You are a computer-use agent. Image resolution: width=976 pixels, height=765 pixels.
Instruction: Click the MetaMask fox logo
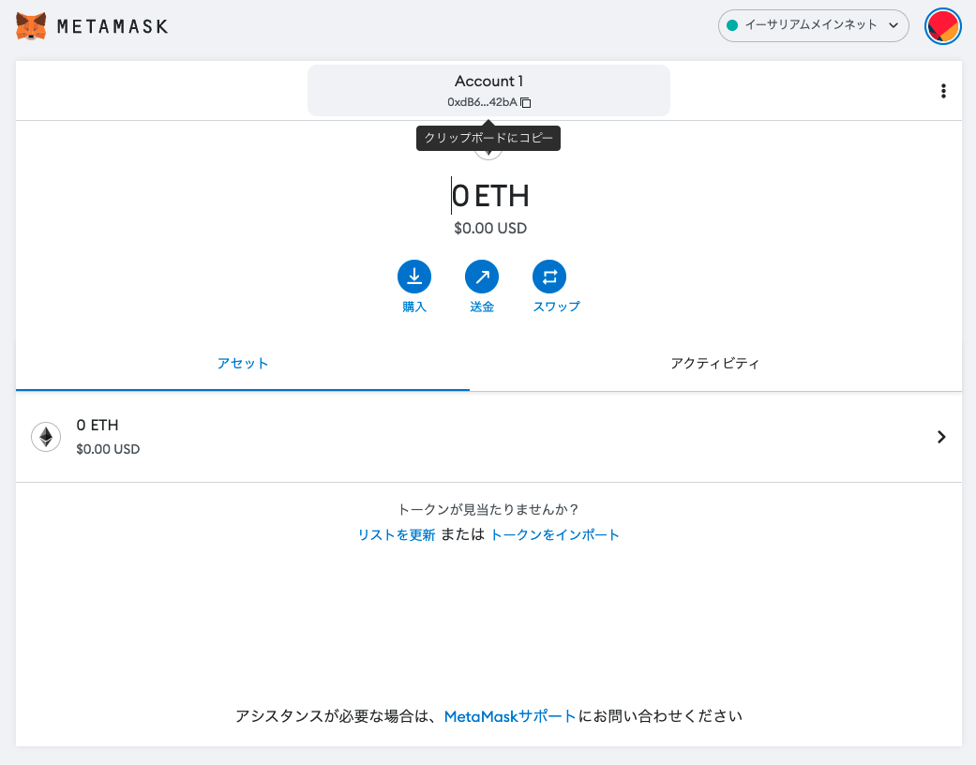pyautogui.click(x=31, y=26)
